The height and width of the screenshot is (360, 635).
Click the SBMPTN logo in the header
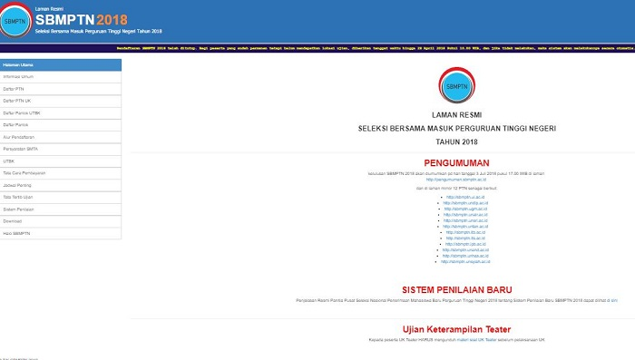[15, 21]
